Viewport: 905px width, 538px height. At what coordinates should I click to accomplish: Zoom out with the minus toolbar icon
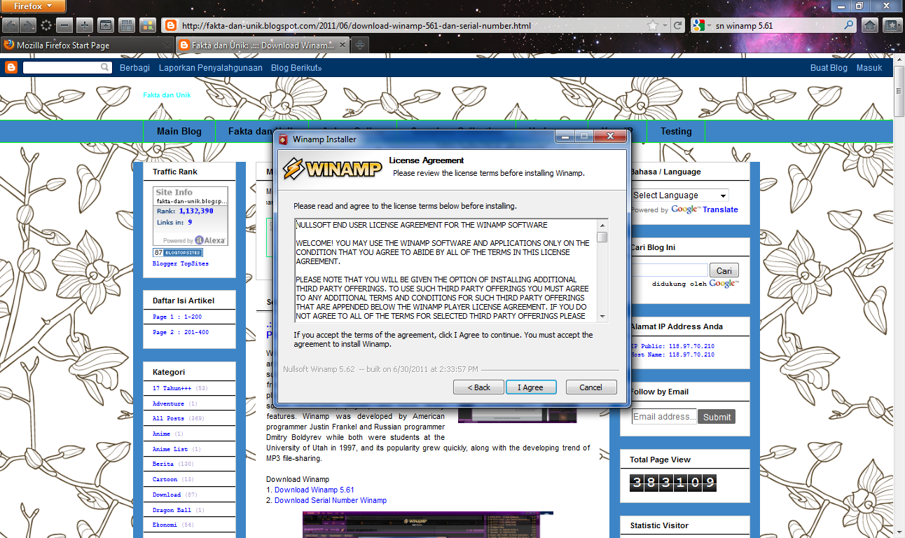click(x=64, y=26)
